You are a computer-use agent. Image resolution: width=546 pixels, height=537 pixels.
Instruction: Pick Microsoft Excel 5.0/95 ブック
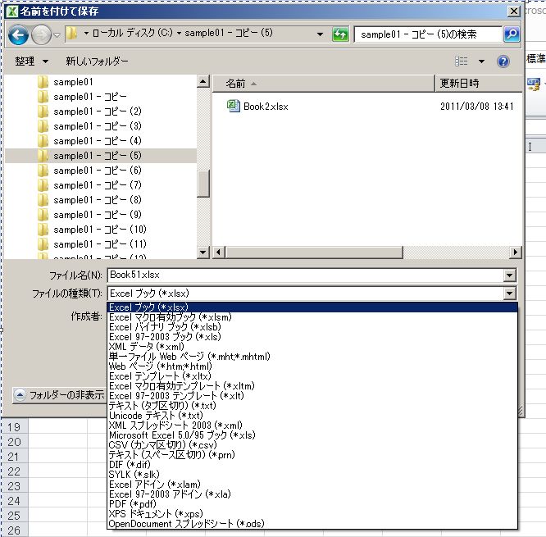(312, 435)
